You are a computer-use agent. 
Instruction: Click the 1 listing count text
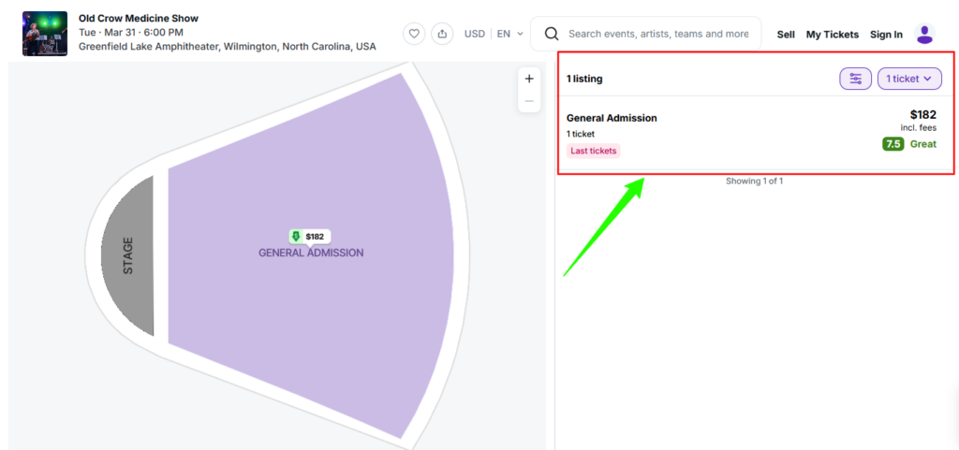click(584, 79)
